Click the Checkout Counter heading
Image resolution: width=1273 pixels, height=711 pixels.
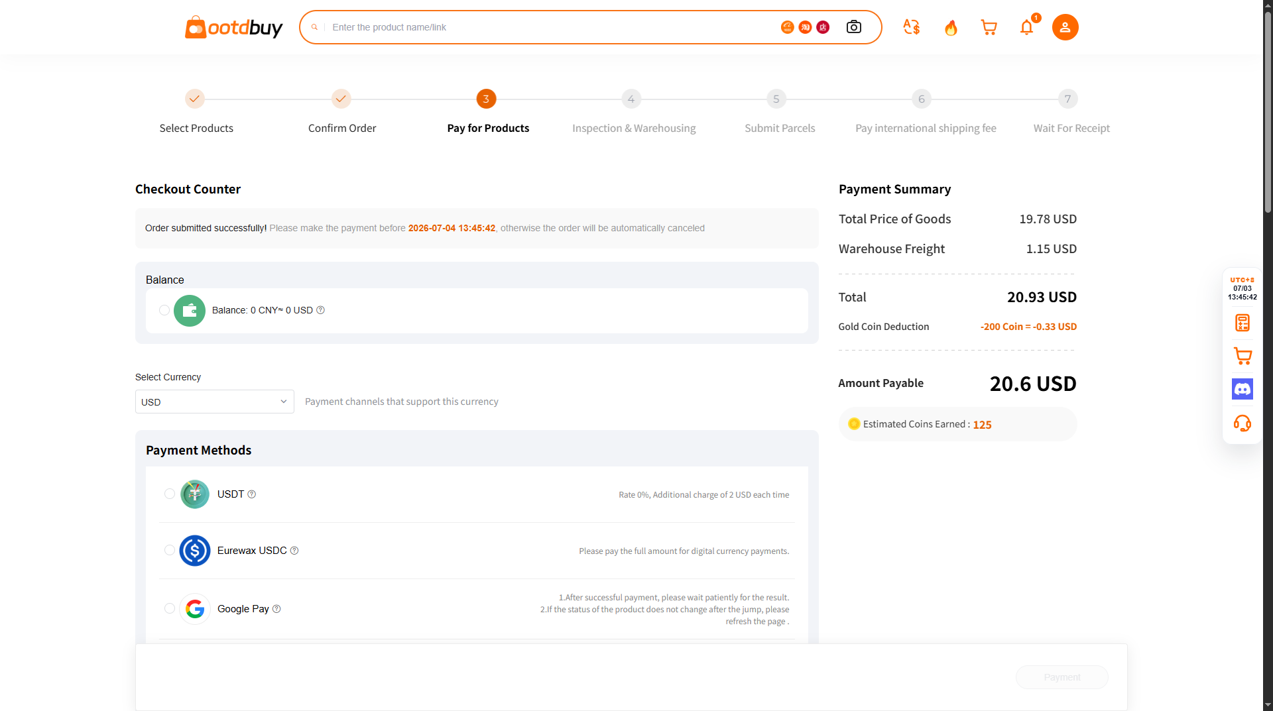pyautogui.click(x=188, y=190)
